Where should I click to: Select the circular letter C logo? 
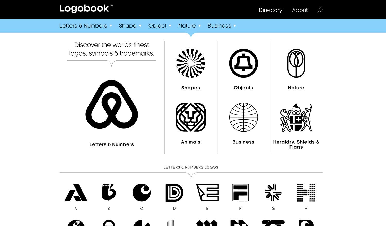pos(142,192)
